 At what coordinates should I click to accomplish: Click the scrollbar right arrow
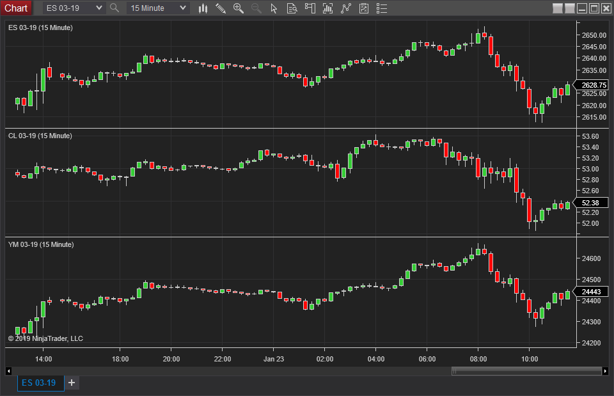606,371
